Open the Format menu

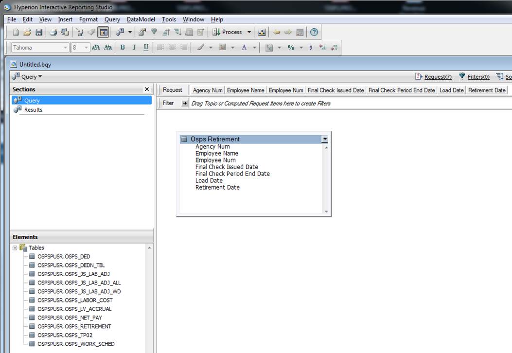(x=88, y=19)
